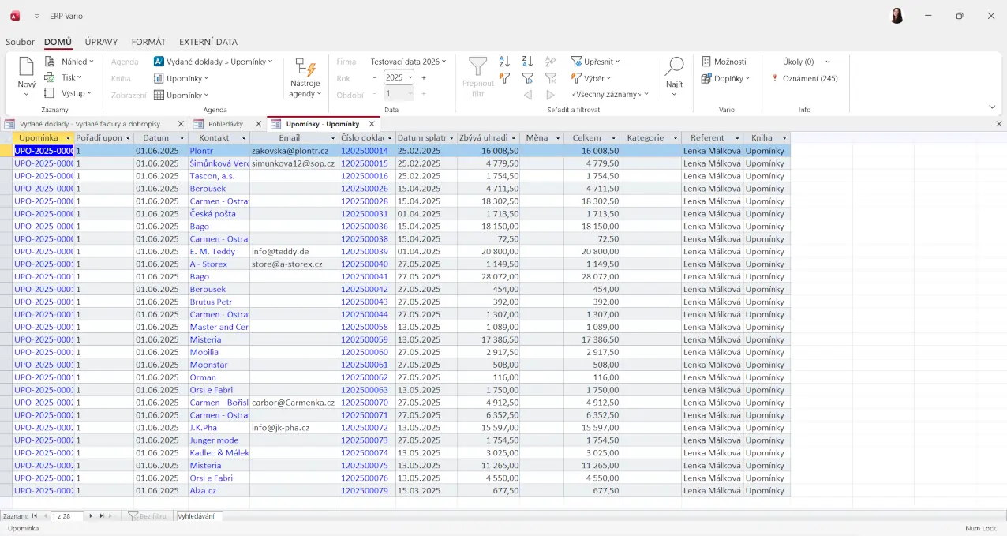Expand the Rok 2025 combo box

pos(410,78)
